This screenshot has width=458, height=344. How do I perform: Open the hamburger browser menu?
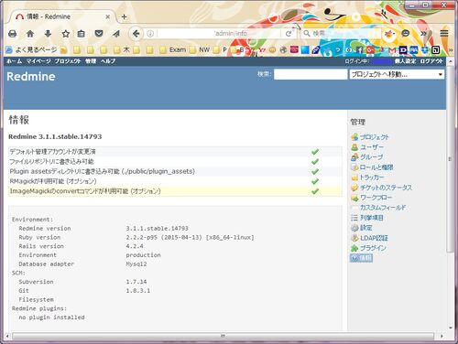[x=444, y=33]
